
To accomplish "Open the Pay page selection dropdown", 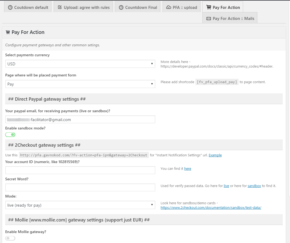I will 80,84.
